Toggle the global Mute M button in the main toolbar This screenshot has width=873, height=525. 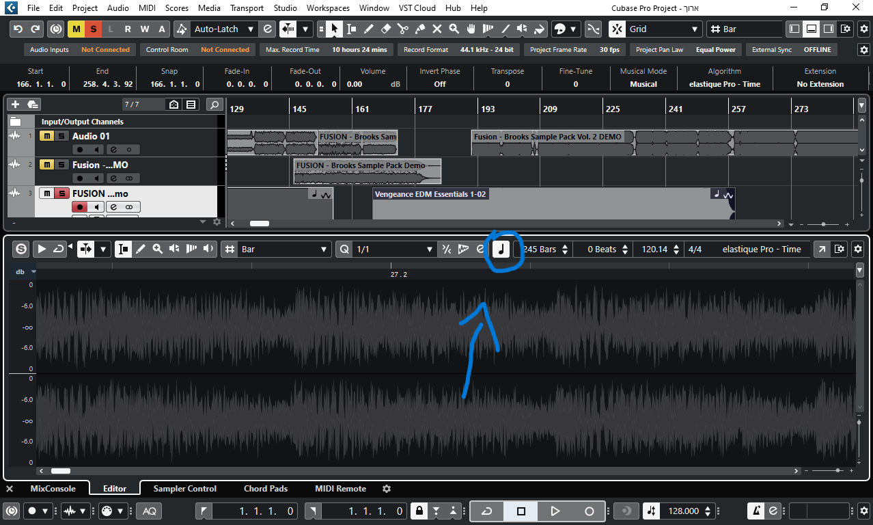(x=75, y=29)
